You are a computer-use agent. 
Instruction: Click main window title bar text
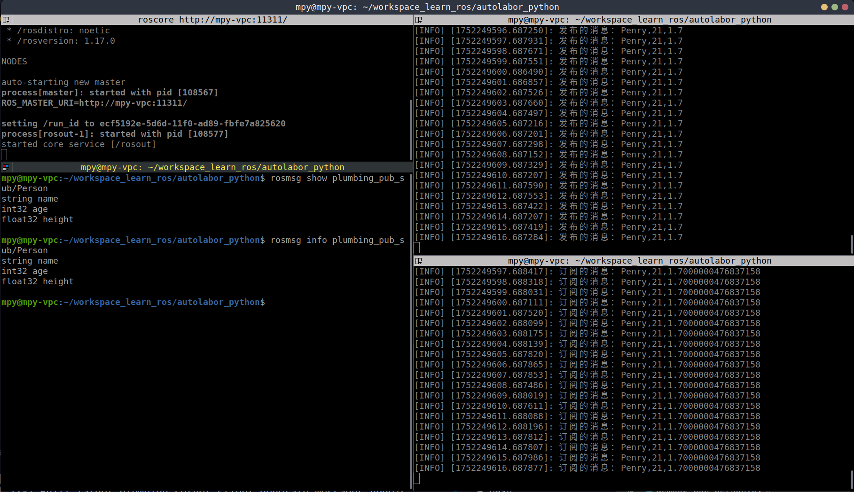pos(427,7)
